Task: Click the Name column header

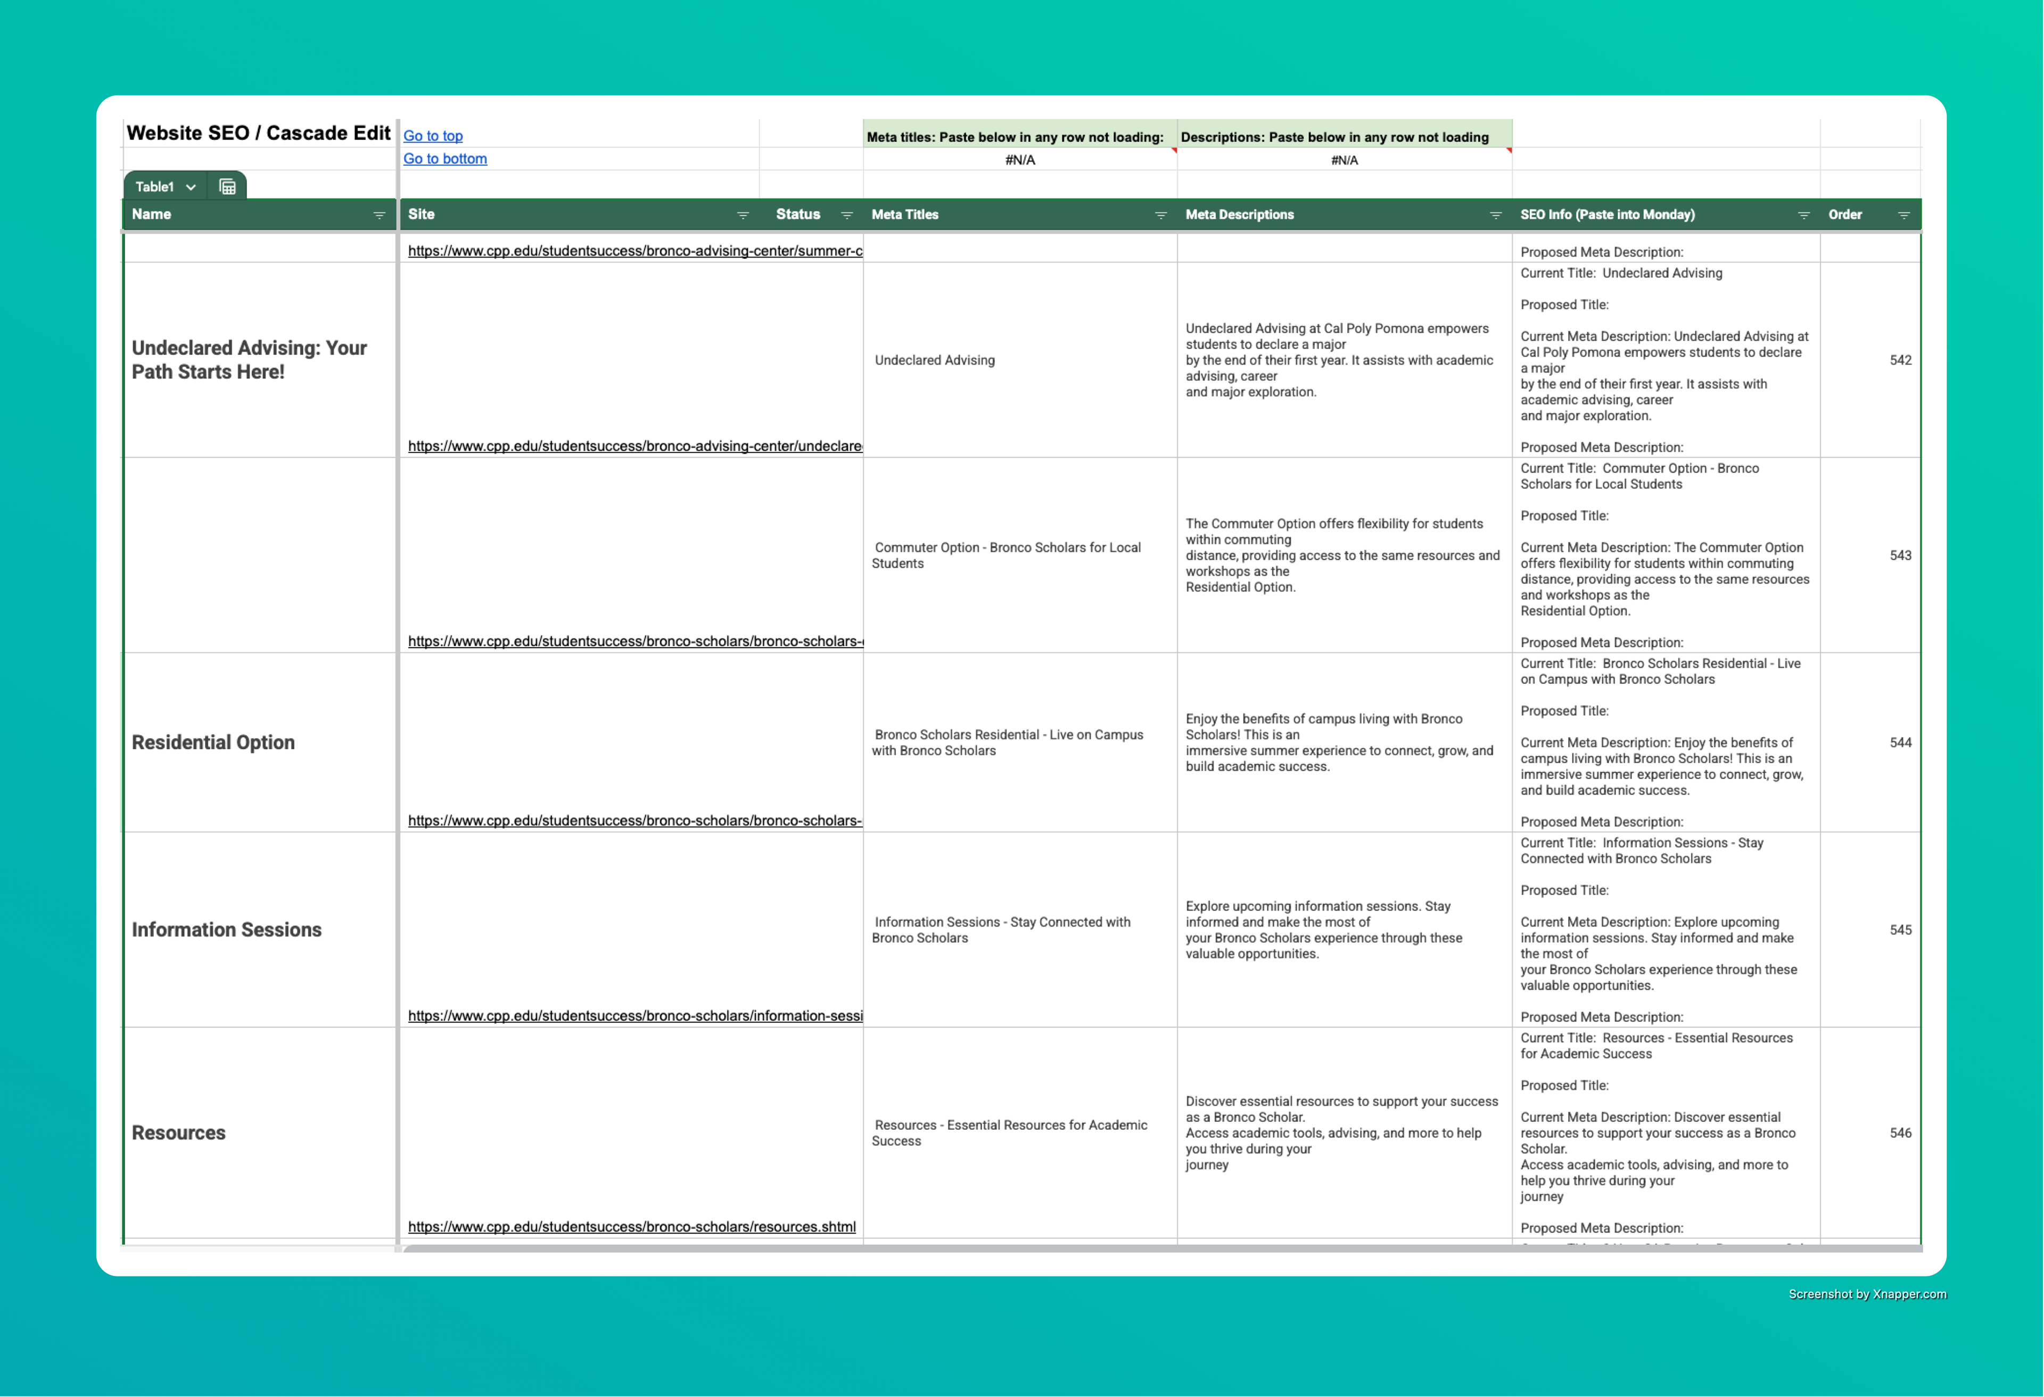Action: click(x=259, y=214)
